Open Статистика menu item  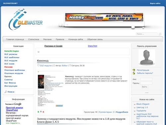tap(34, 39)
